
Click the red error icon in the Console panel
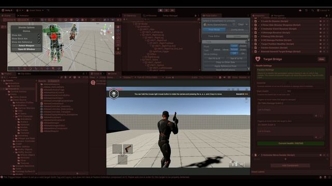point(93,83)
